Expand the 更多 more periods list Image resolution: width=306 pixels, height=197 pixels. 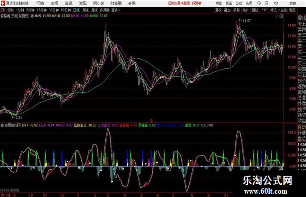116,10
